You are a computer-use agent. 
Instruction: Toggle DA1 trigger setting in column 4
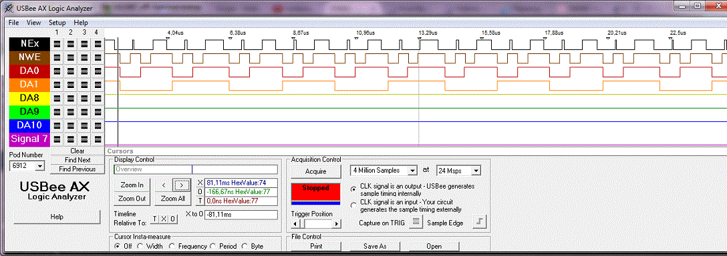(98, 85)
